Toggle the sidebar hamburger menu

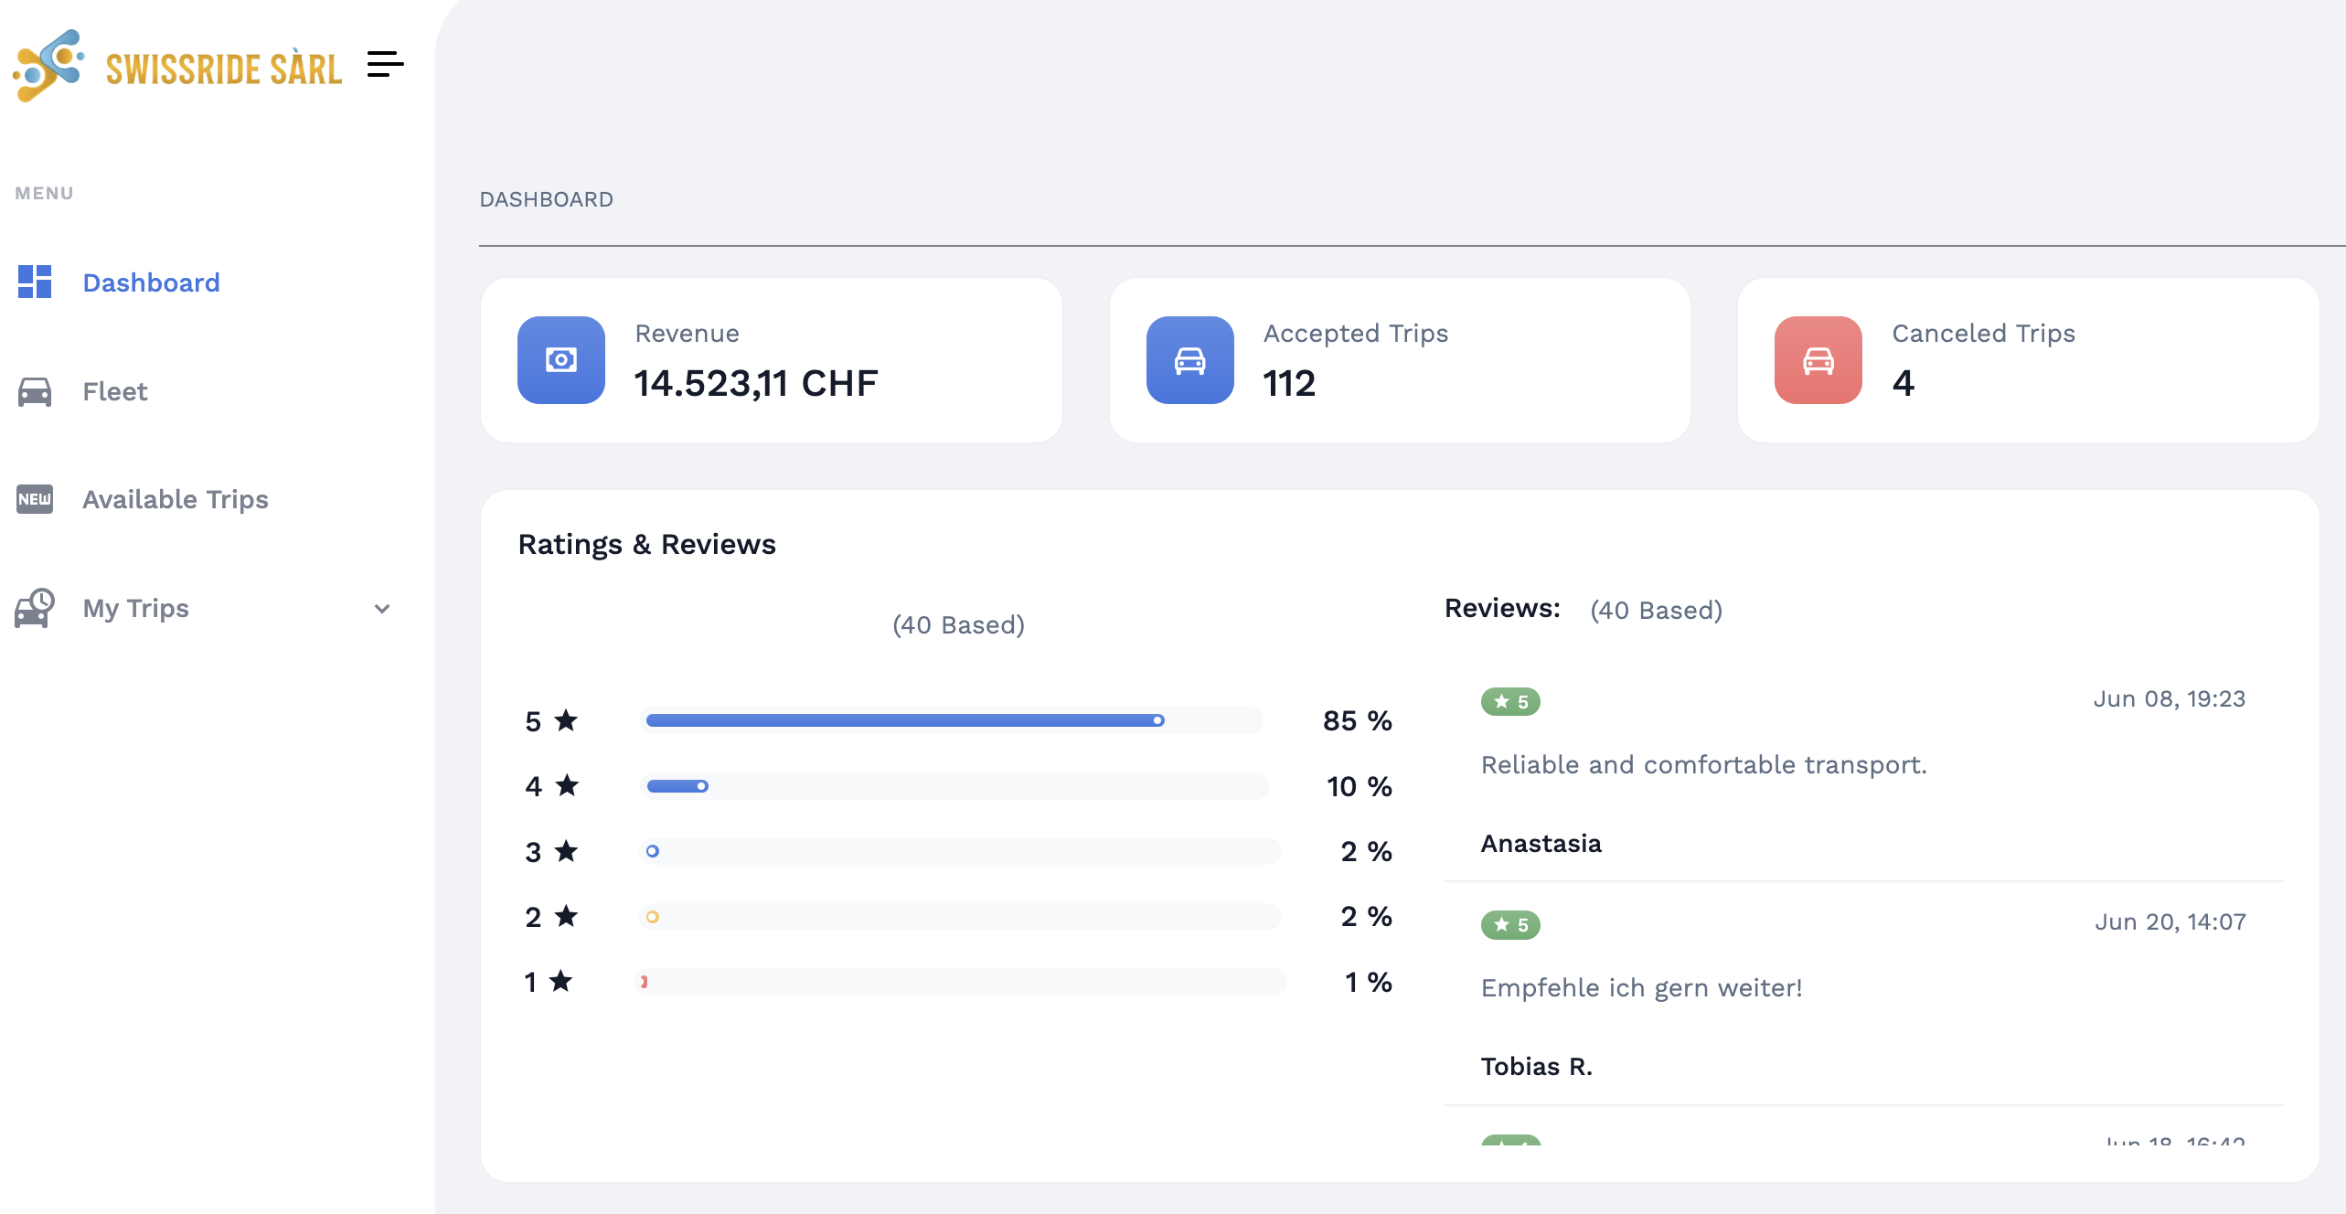(385, 64)
